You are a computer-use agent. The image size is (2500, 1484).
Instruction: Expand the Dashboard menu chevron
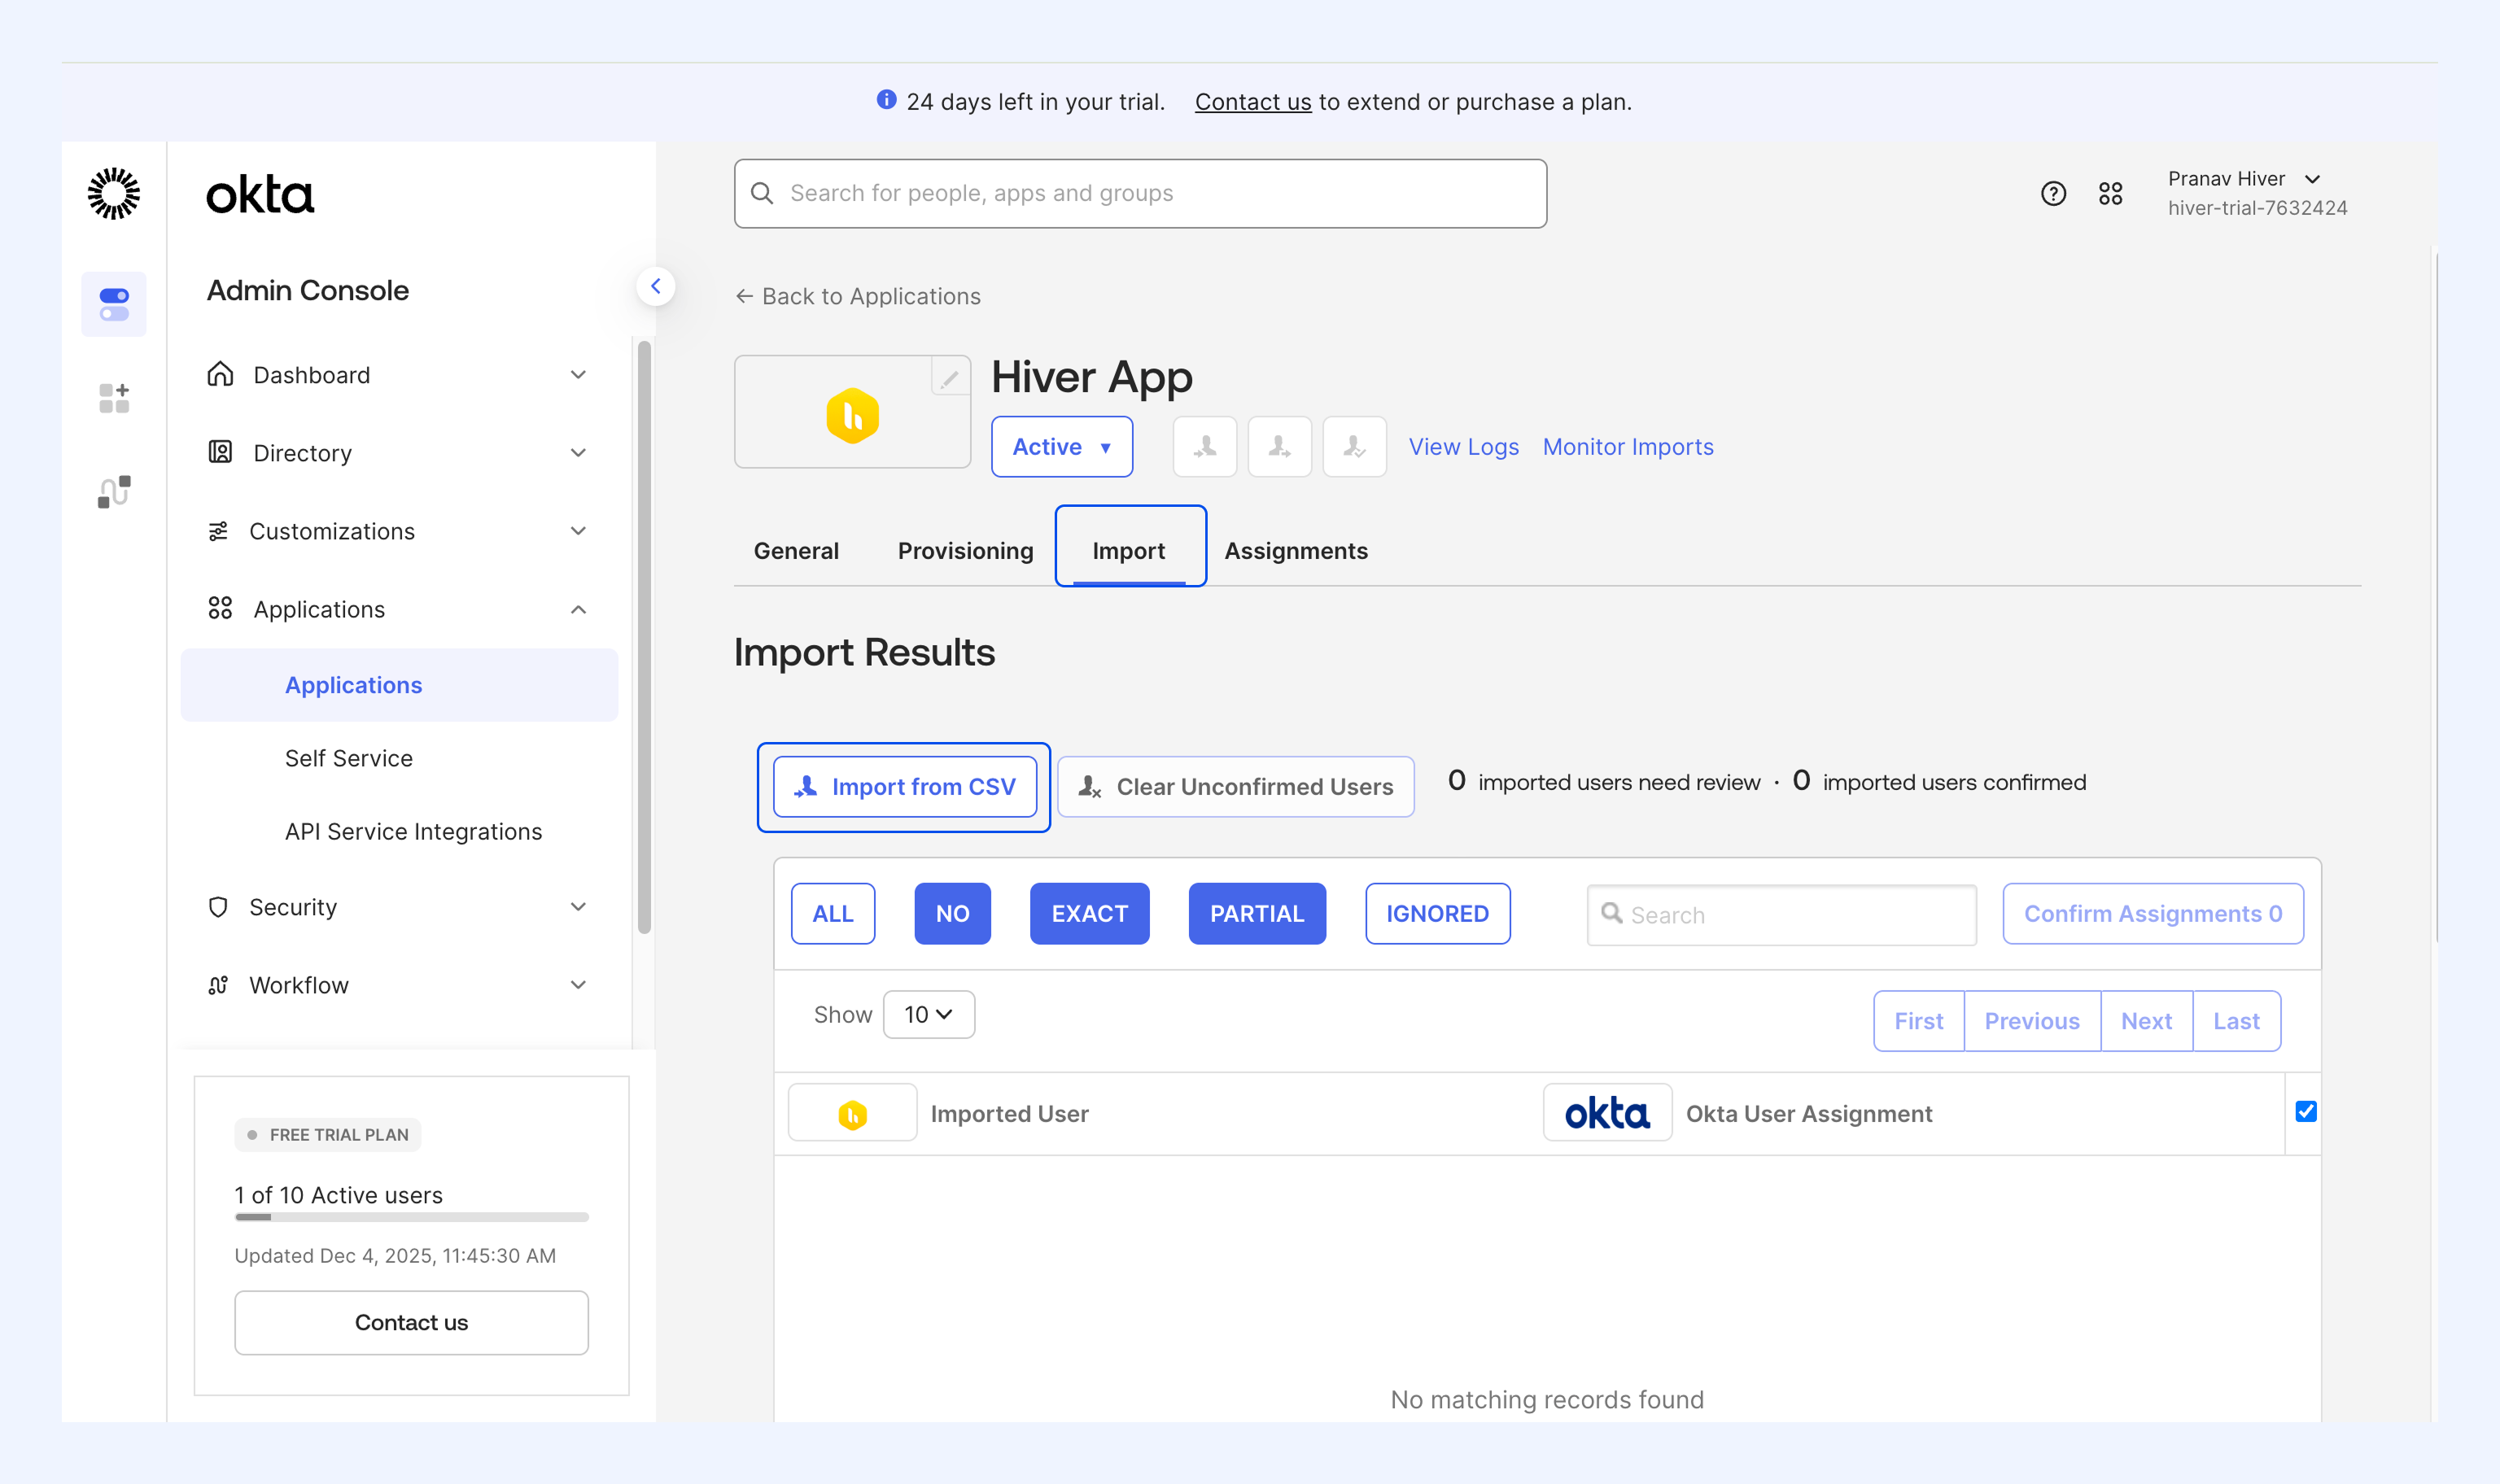tap(578, 374)
